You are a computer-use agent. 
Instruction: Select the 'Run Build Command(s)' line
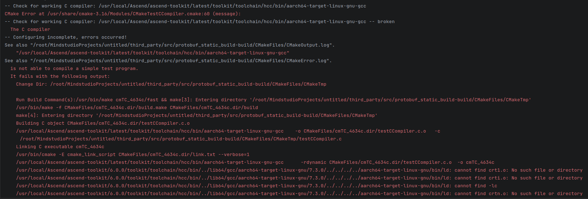pos(273,100)
